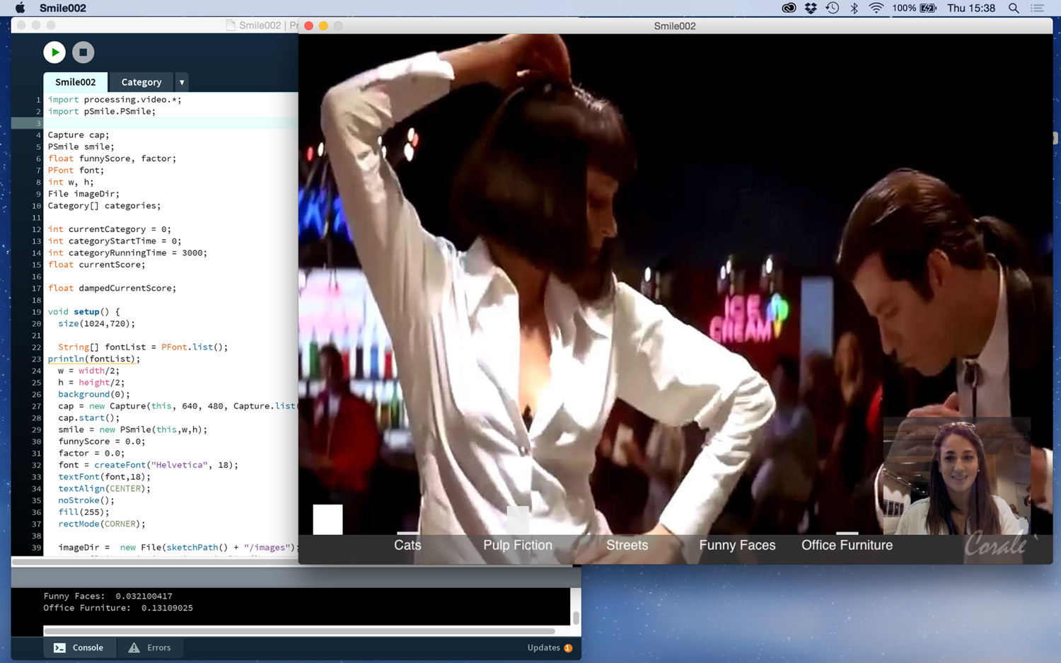Close the Smile002 sketch output window
This screenshot has height=663, width=1061.
point(308,25)
